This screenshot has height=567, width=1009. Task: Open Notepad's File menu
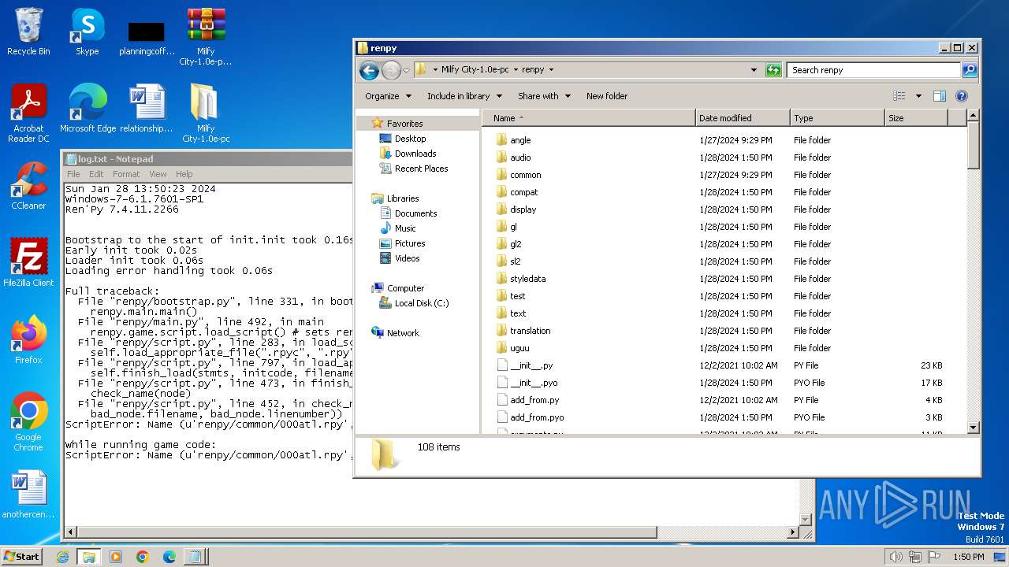pyautogui.click(x=73, y=174)
